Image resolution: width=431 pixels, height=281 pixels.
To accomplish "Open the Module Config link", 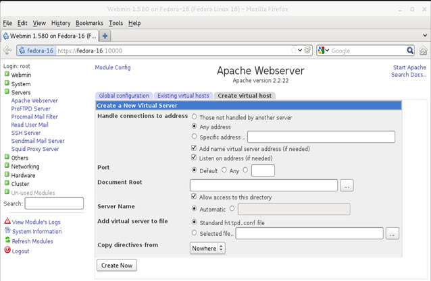I will click(x=113, y=67).
